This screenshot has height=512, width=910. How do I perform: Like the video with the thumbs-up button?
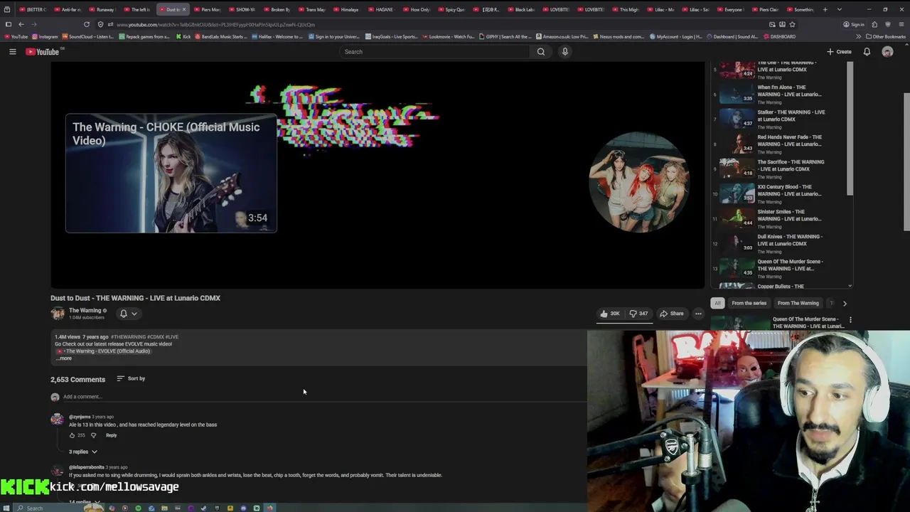click(610, 314)
